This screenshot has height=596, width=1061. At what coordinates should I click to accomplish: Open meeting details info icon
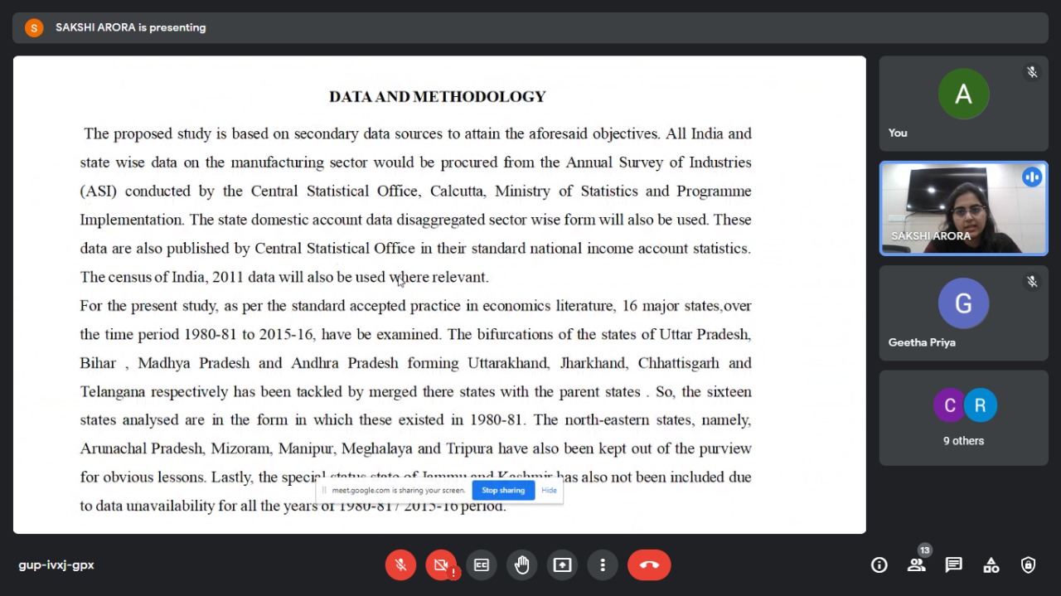tap(879, 565)
